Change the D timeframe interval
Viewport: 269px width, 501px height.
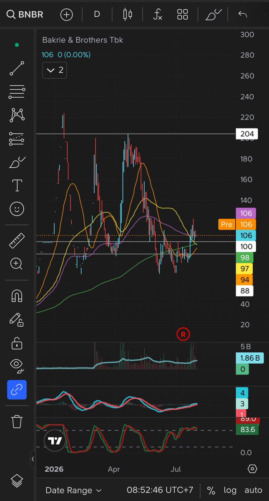pyautogui.click(x=97, y=14)
